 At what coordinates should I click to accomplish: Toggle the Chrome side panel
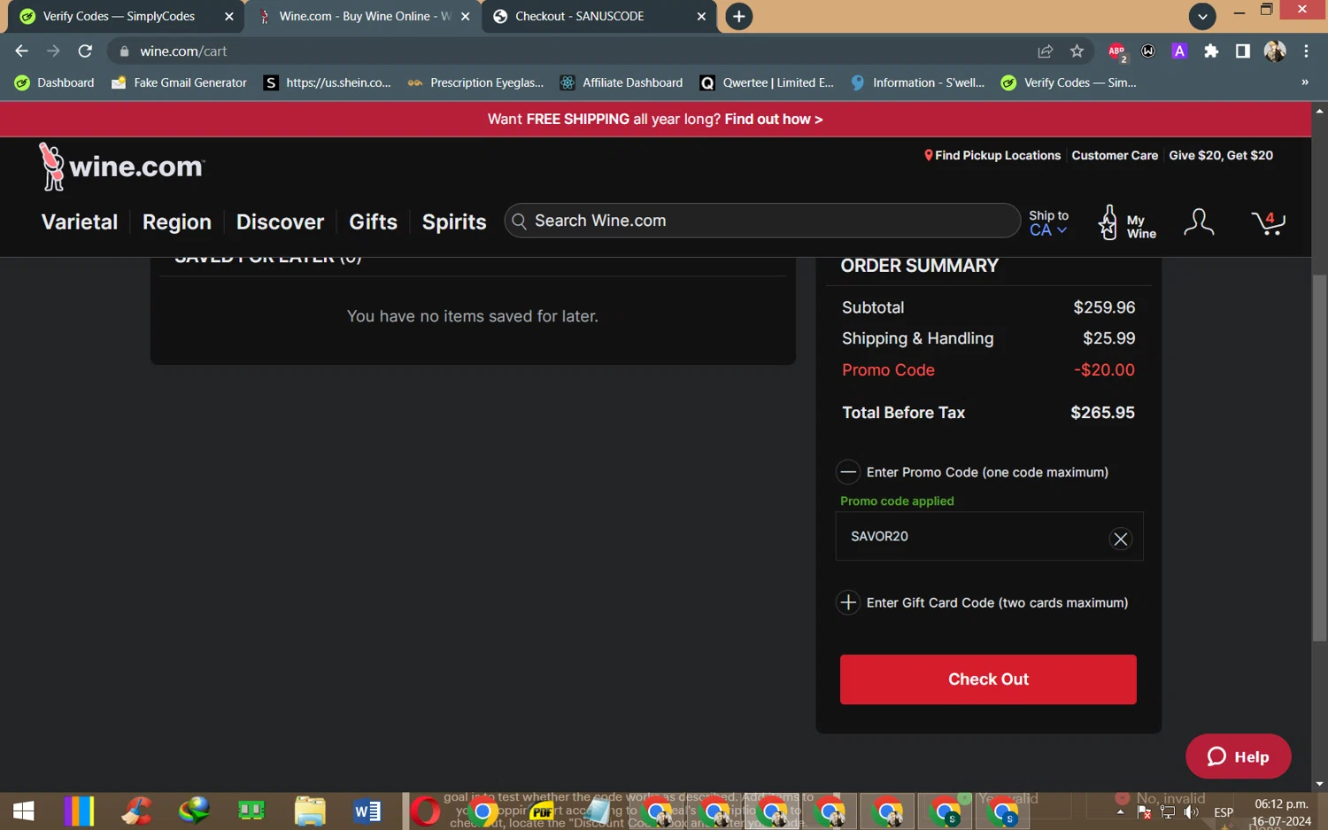[x=1243, y=51]
